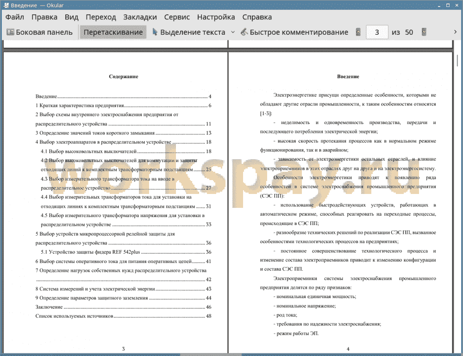Click the Okular app icon in title bar
463x356 pixels.
6,5
